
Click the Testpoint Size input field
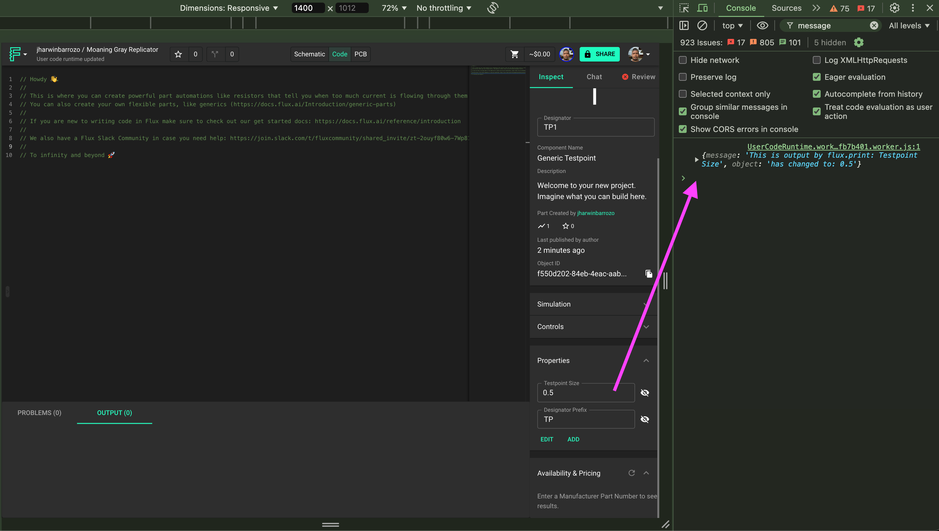point(586,393)
